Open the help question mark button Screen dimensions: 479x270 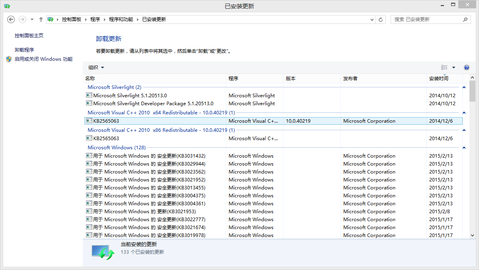point(467,67)
